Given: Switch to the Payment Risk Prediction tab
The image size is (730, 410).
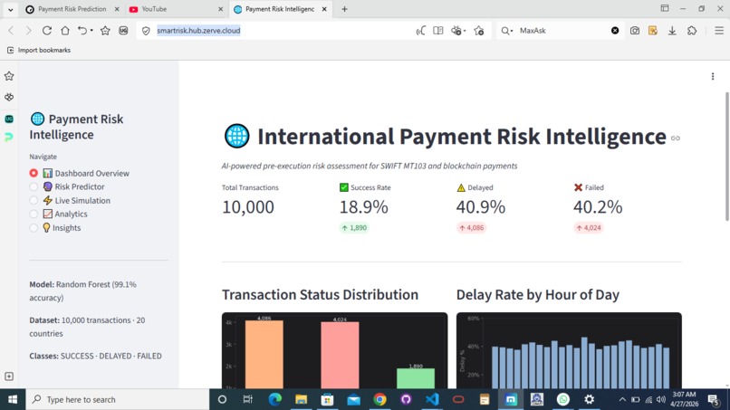Looking at the screenshot, I should (72, 9).
